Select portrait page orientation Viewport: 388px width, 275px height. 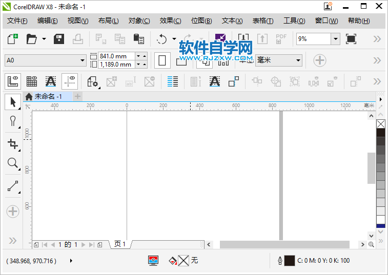pos(162,60)
